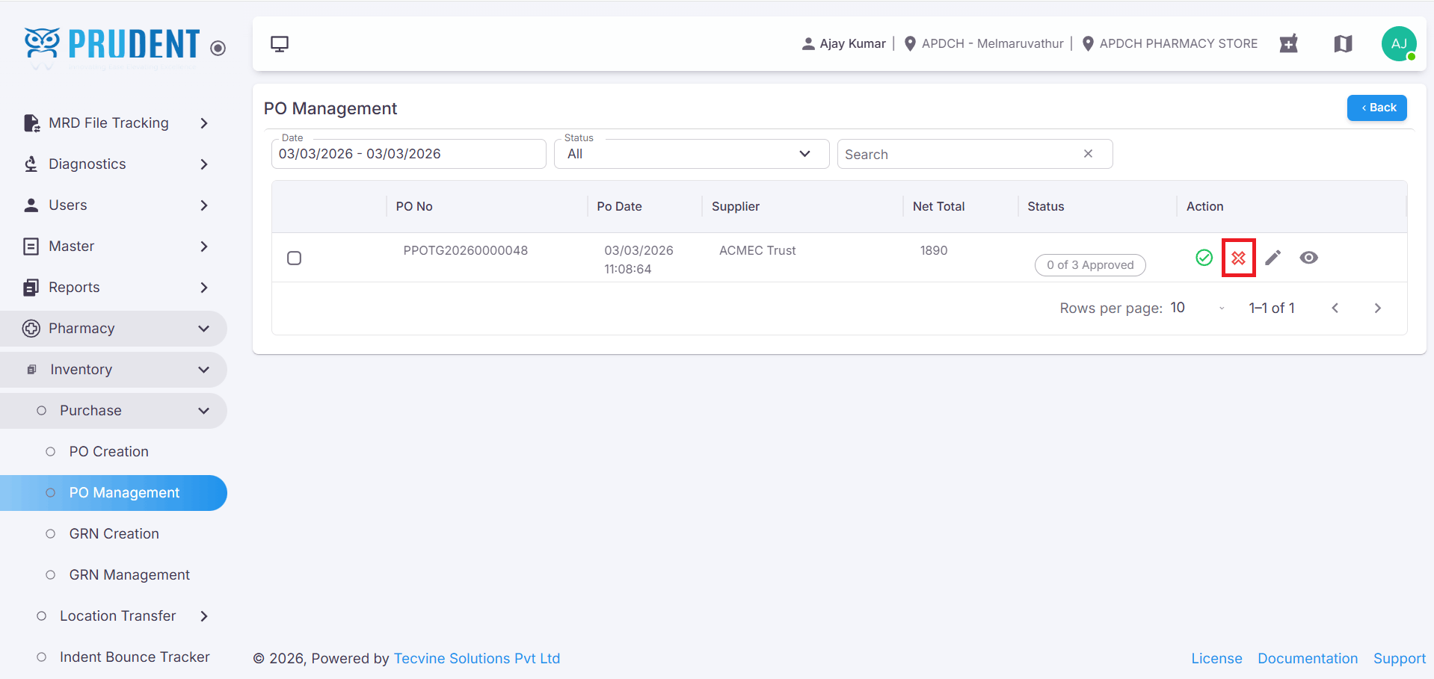Click APDCH - Melmaruvathur location pin
Image resolution: width=1434 pixels, height=679 pixels.
[x=910, y=44]
